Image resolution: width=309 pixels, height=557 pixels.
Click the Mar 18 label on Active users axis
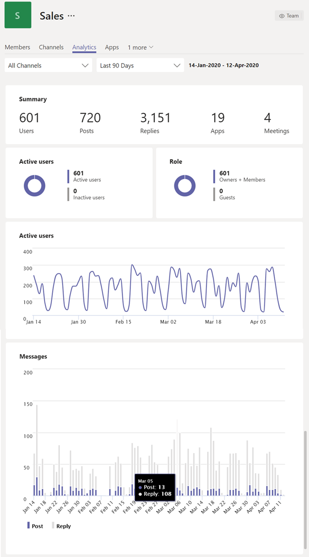pos(213,322)
